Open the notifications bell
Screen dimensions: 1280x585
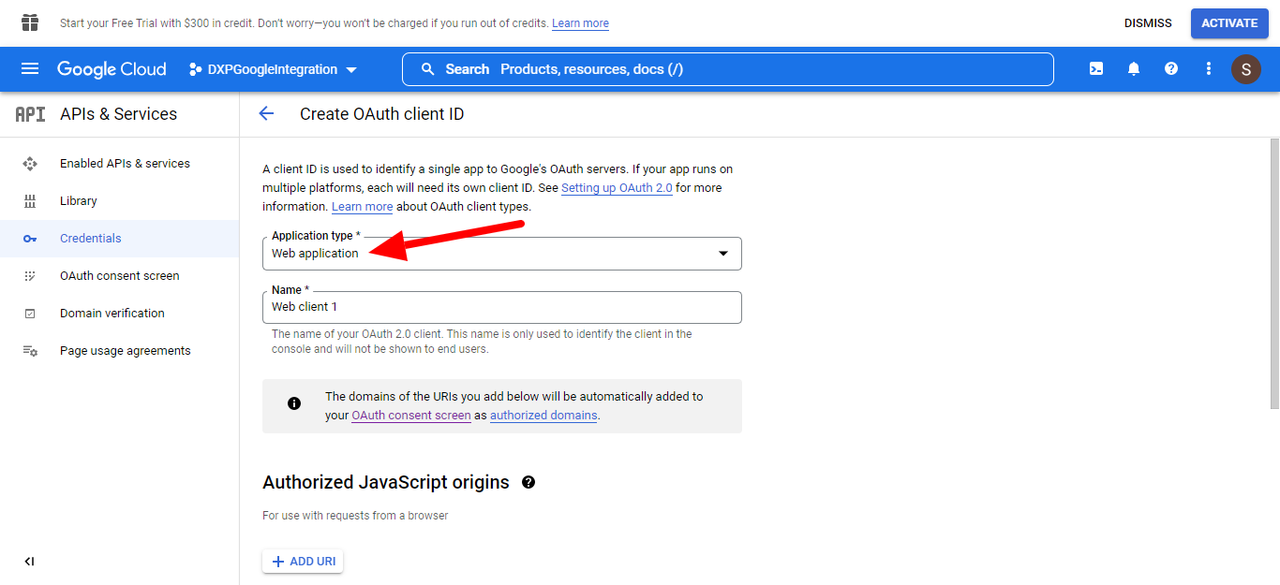pyautogui.click(x=1133, y=68)
